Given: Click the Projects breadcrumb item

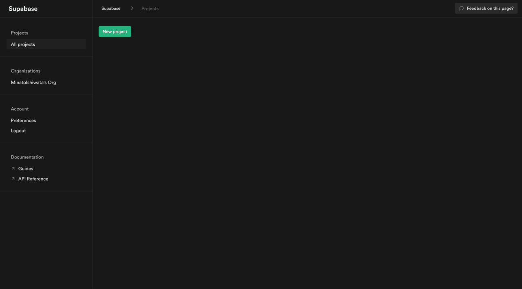Looking at the screenshot, I should click(x=150, y=9).
